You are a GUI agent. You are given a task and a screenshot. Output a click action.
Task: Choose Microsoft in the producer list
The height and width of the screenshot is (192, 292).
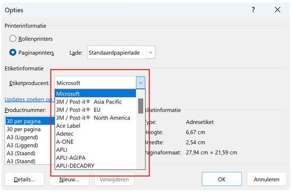coord(96,93)
